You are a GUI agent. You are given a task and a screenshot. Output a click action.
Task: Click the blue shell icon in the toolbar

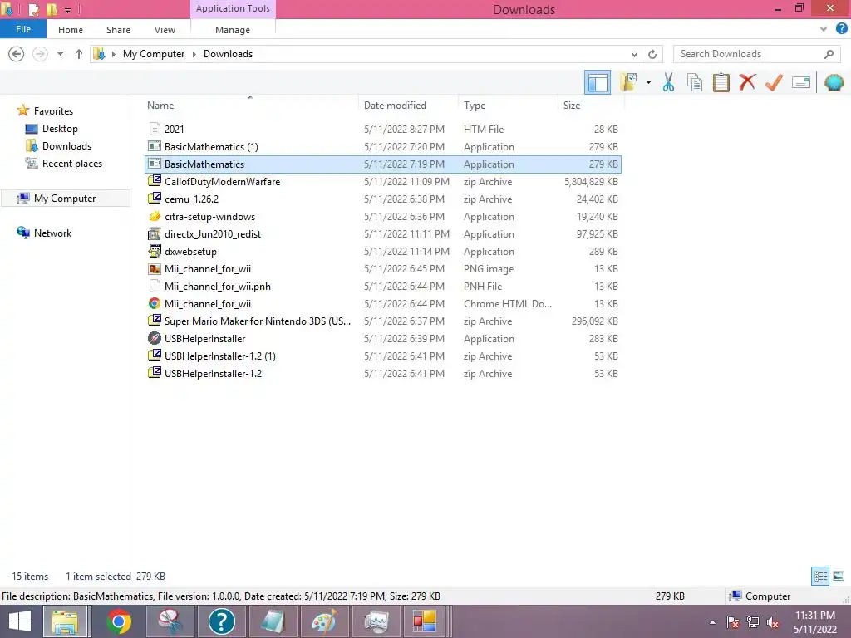(x=834, y=82)
